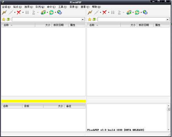Screen dimensions: 172x137
Task: Sort left pane by 大小 column
Action: pos(43,25)
